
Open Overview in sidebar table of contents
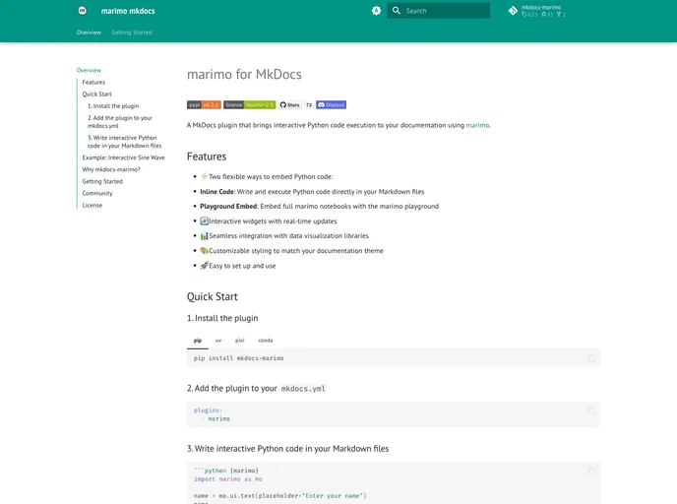(x=89, y=70)
